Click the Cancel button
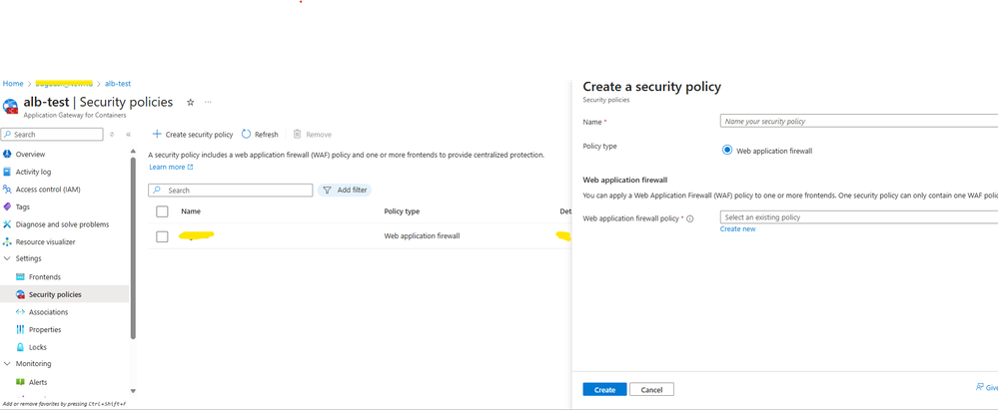This screenshot has height=410, width=998. pyautogui.click(x=651, y=390)
